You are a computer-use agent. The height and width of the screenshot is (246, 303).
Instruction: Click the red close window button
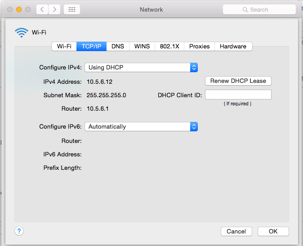(x=10, y=9)
